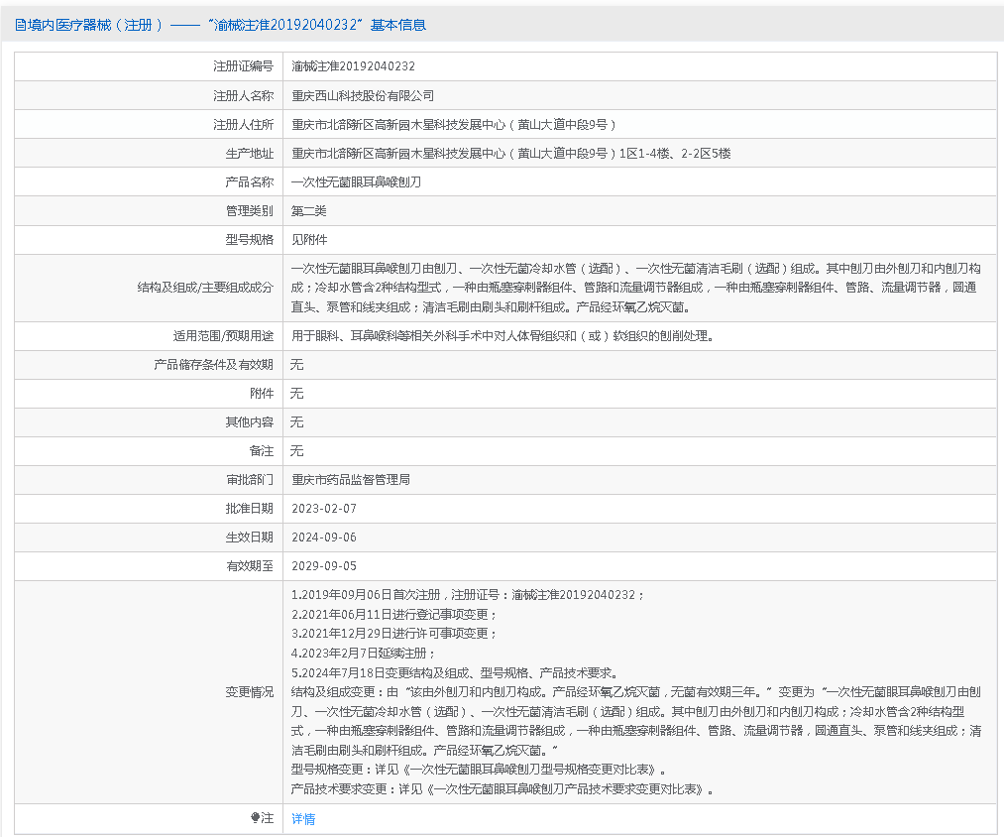This screenshot has height=837, width=1004.
Task: Open the 详情 link at the bottom
Action: (303, 819)
